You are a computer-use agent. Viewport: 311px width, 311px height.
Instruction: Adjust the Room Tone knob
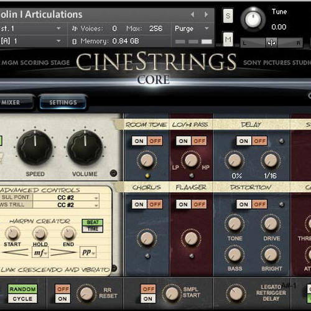147,160
